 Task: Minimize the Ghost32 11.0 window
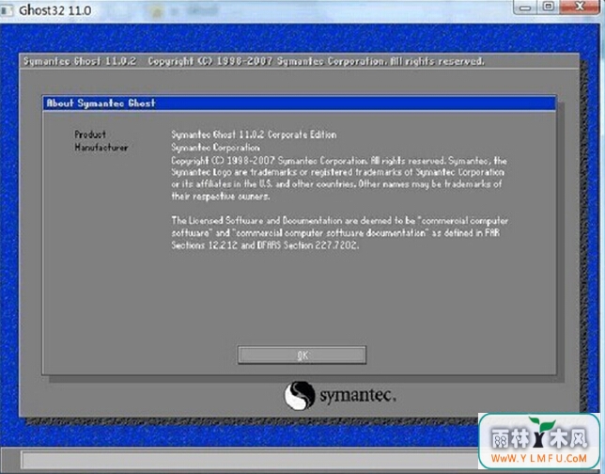(524, 7)
